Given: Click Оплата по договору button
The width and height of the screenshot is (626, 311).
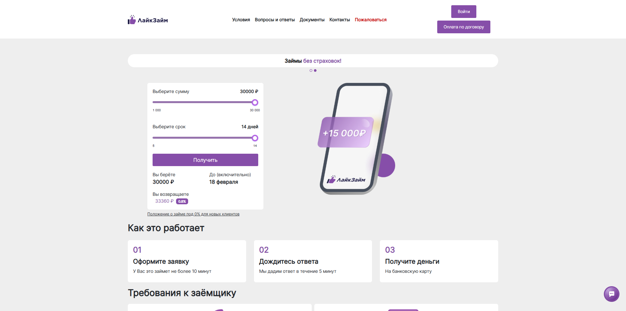Looking at the screenshot, I should point(463,27).
